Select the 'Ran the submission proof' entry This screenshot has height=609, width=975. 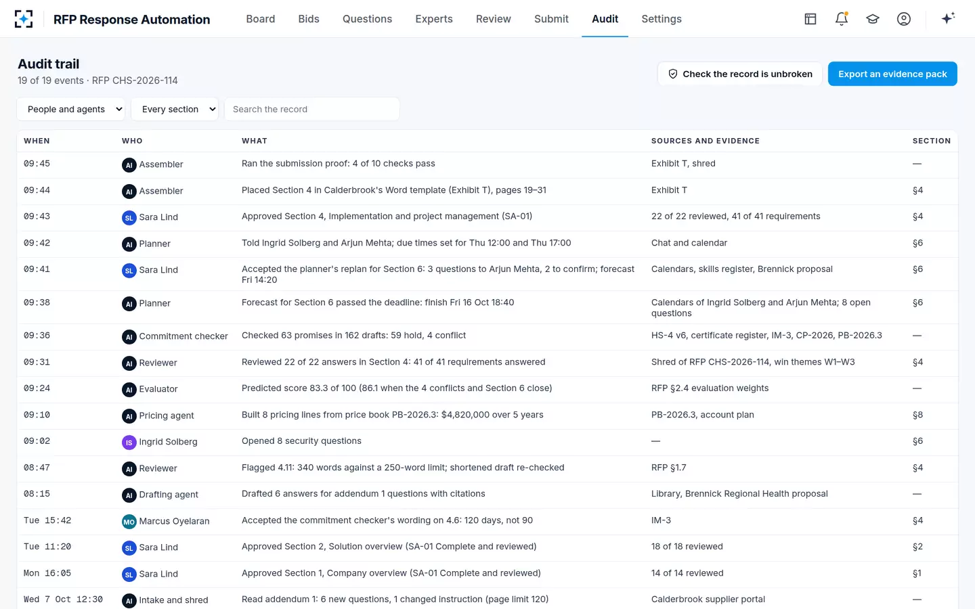point(339,164)
